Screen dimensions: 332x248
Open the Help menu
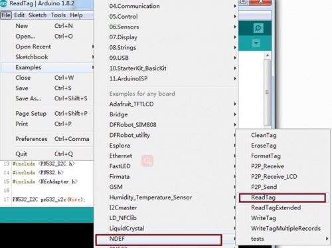pyautogui.click(x=76, y=15)
